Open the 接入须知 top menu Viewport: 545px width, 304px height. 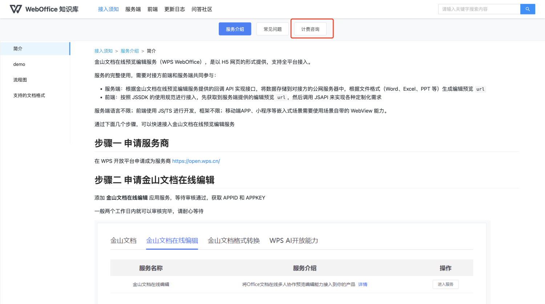pos(108,9)
